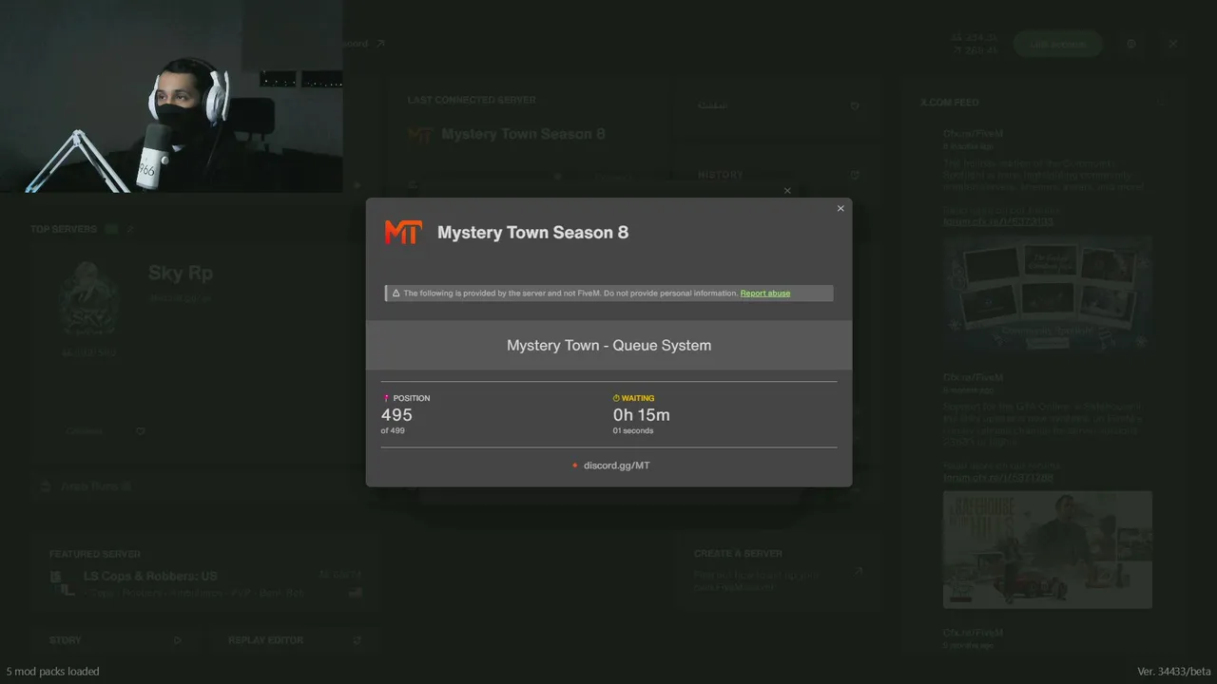Open second forum.cfx.re link in feed
The width and height of the screenshot is (1217, 684).
coord(998,478)
